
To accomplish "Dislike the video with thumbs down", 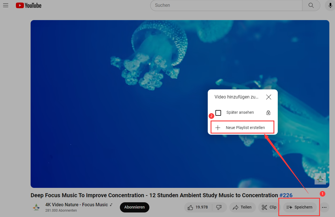I will 219,207.
